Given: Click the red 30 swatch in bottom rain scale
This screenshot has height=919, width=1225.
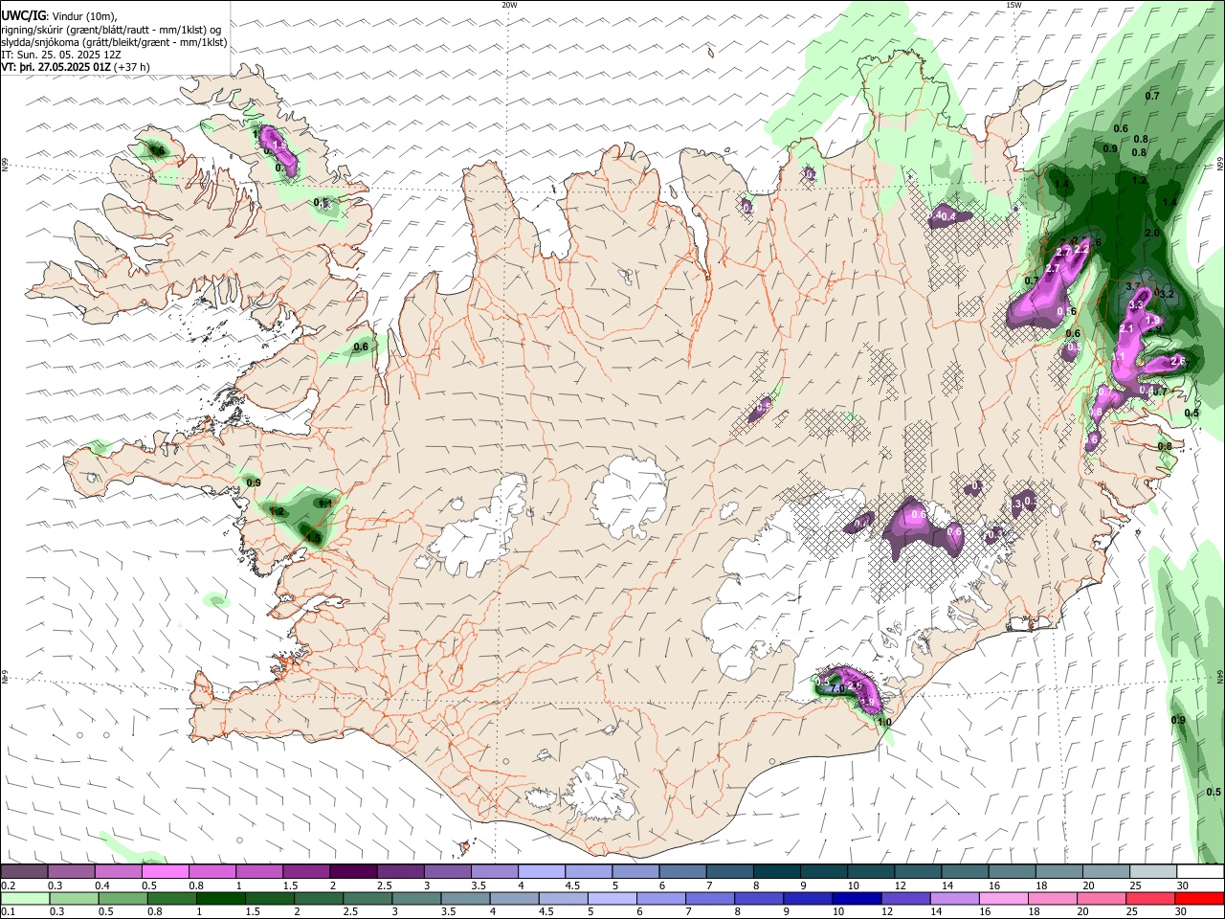Looking at the screenshot, I should [1199, 898].
